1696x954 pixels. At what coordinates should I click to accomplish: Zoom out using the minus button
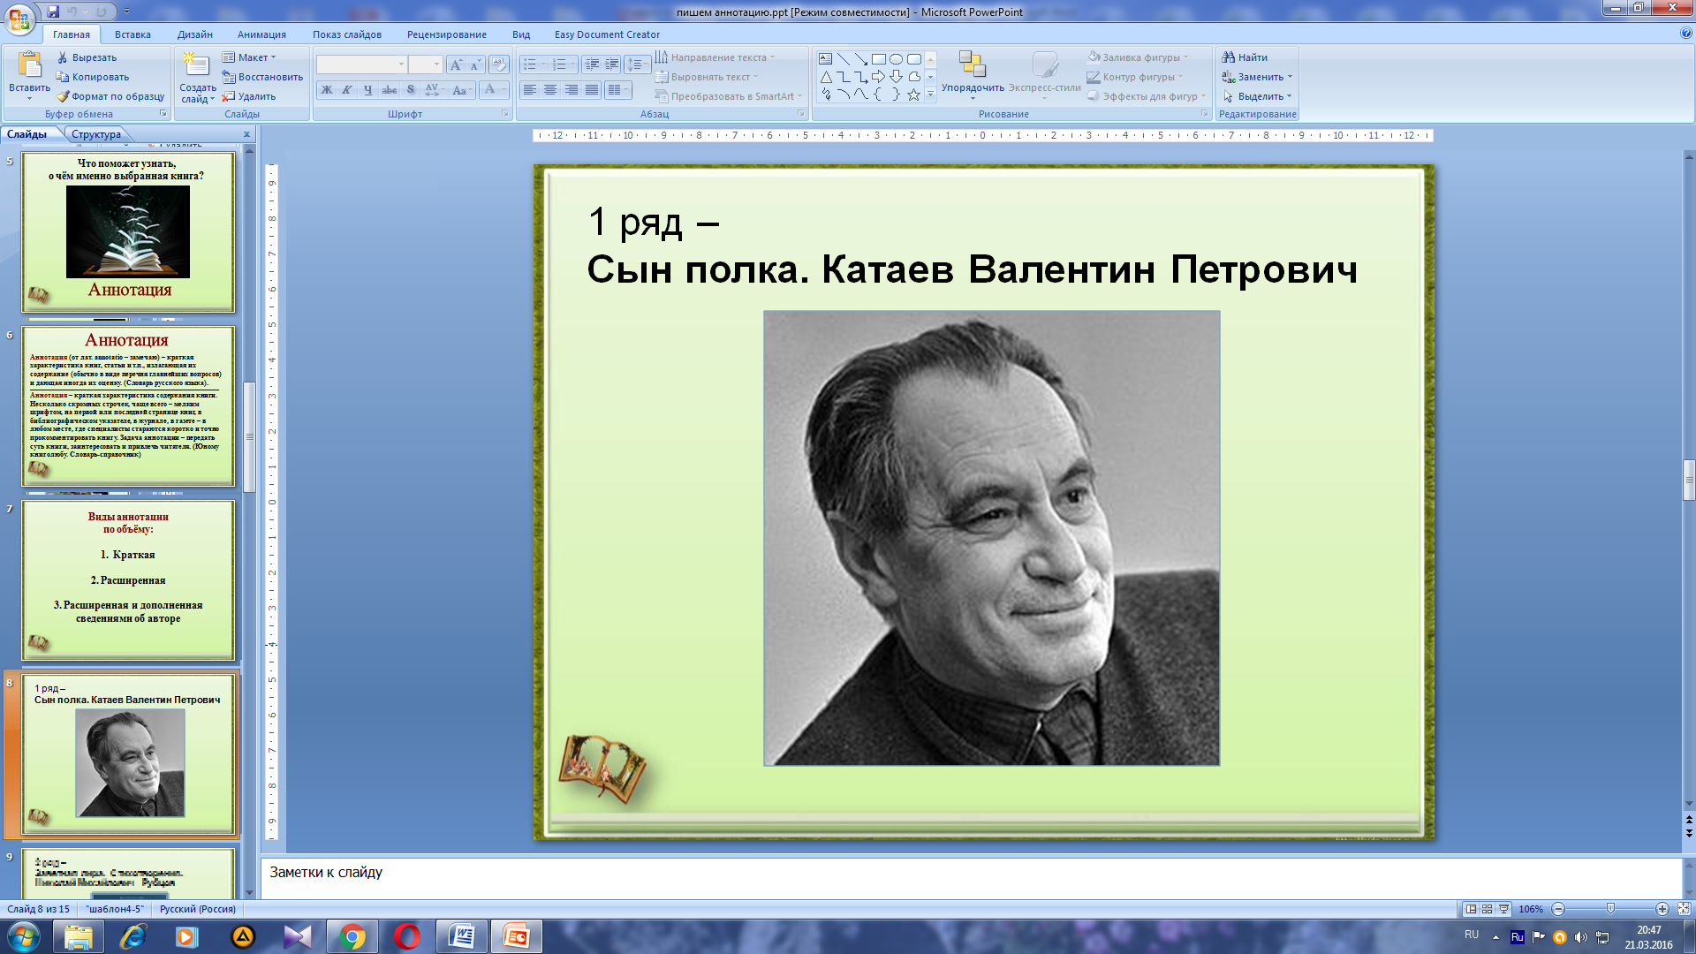[1558, 909]
